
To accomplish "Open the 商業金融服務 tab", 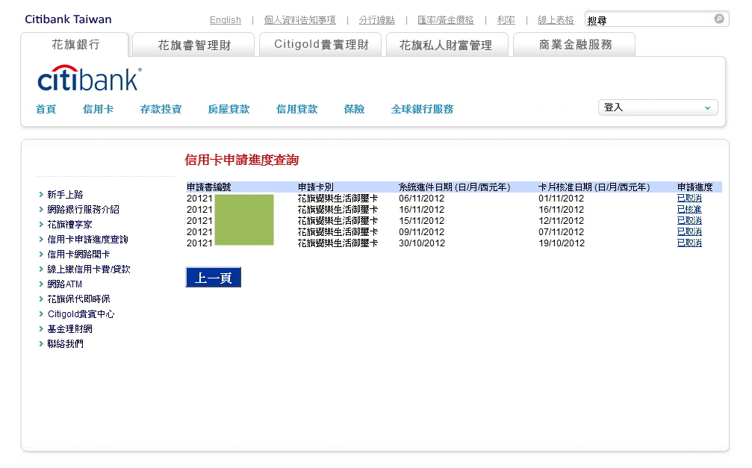I will (574, 45).
